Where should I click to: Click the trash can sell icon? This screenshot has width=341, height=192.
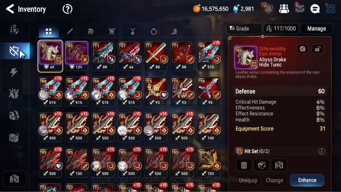coord(244,165)
